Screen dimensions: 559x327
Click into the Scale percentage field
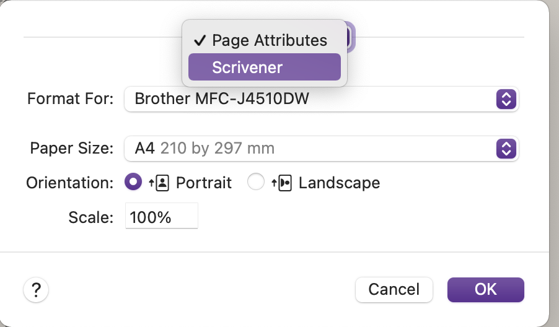pyautogui.click(x=162, y=216)
